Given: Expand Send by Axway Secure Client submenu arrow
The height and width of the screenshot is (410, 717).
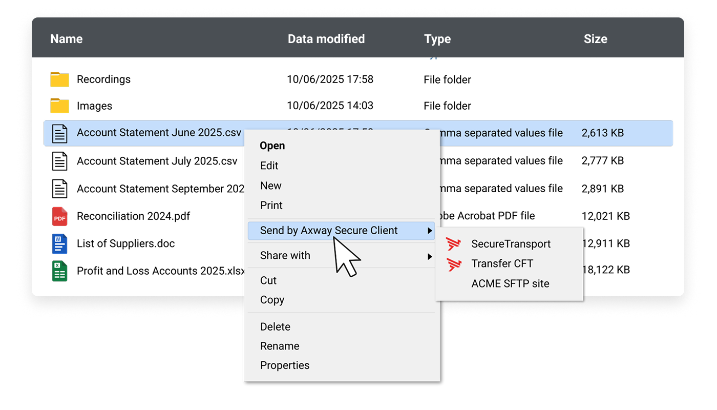Looking at the screenshot, I should click(x=430, y=231).
